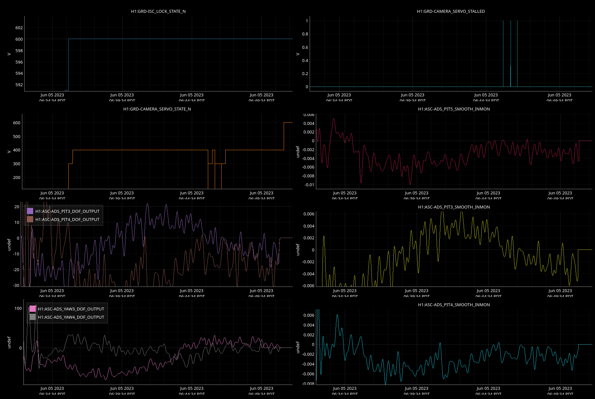
Task: Click the 200 tick on the SERVO_STATE_N axis
Action: point(17,177)
